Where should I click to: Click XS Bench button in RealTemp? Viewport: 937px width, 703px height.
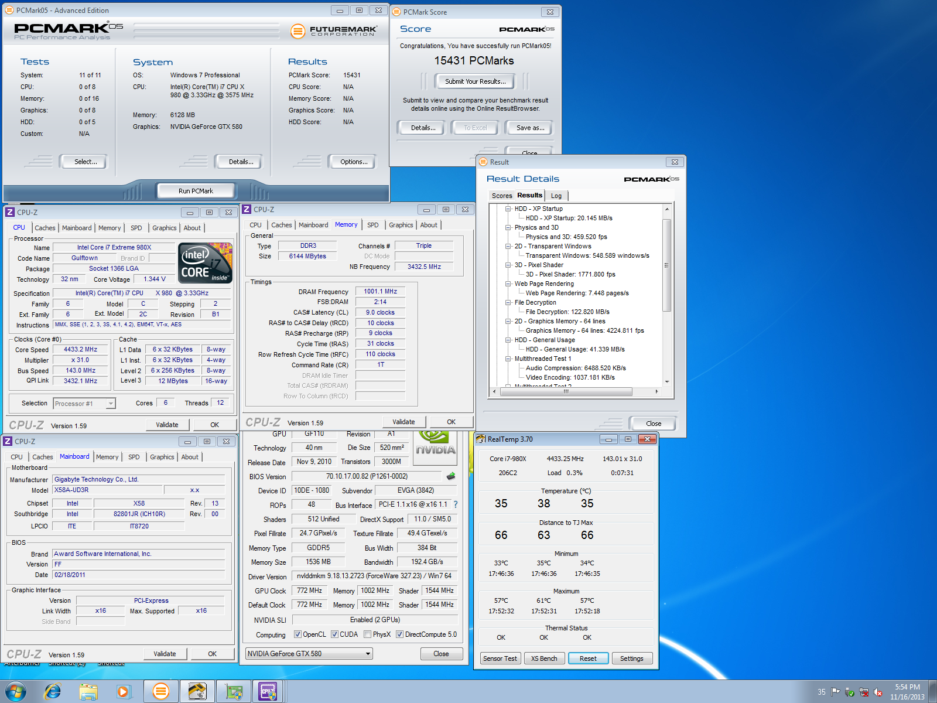[544, 658]
